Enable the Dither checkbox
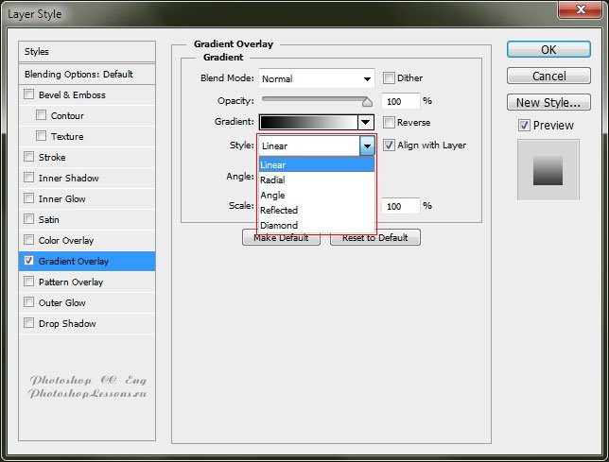Screen dimensions: 609x462 pos(390,78)
